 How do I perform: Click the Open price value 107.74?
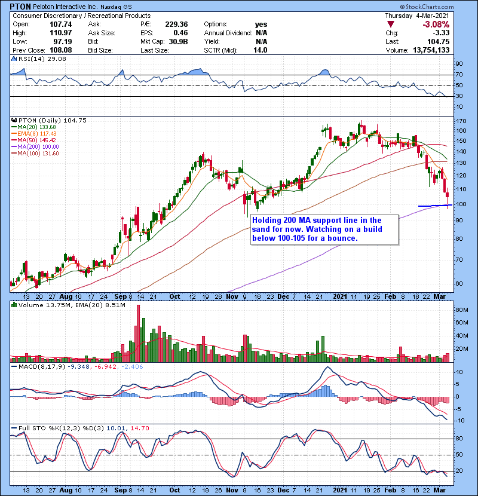coord(61,25)
